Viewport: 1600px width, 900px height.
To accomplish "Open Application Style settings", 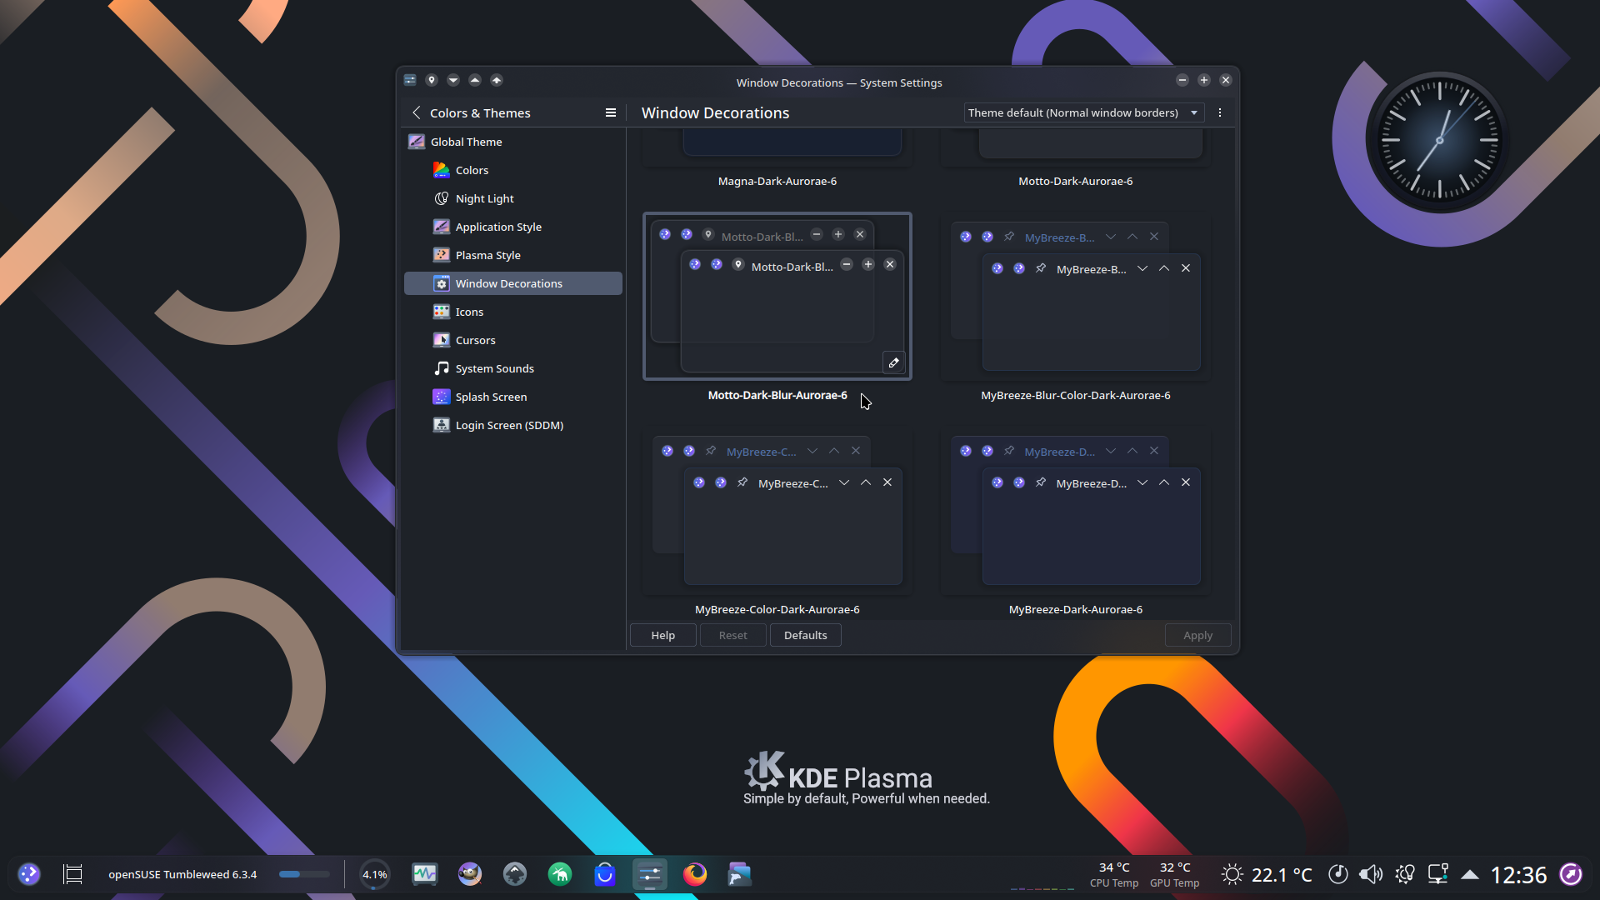I will (513, 227).
